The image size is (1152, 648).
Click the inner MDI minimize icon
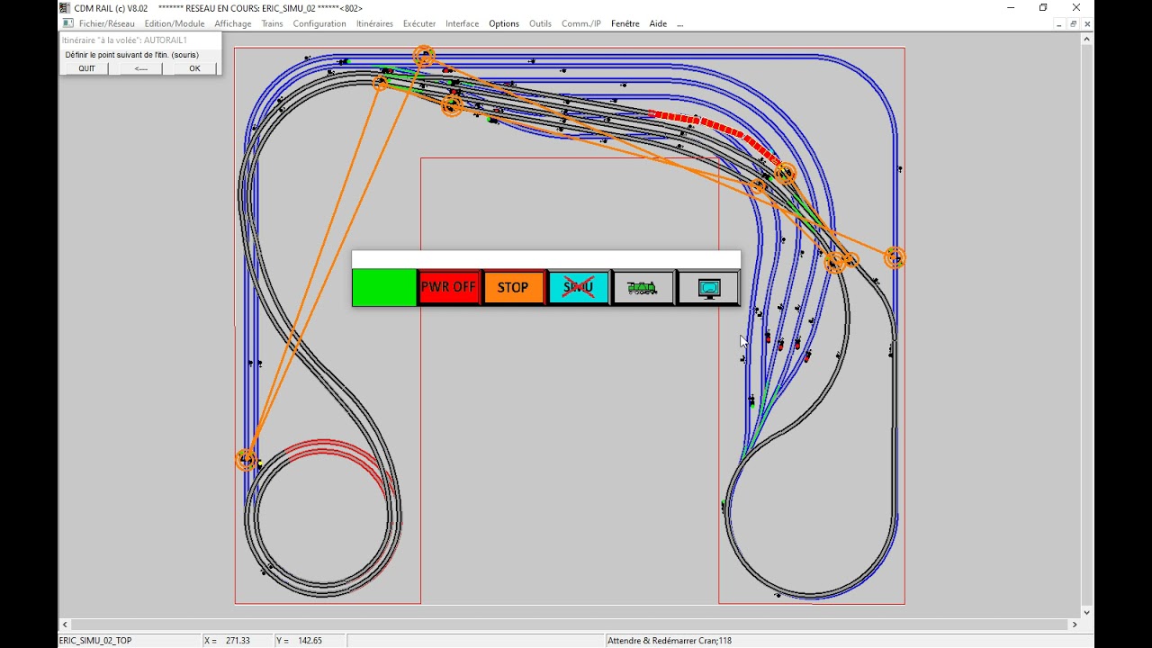tap(1058, 23)
